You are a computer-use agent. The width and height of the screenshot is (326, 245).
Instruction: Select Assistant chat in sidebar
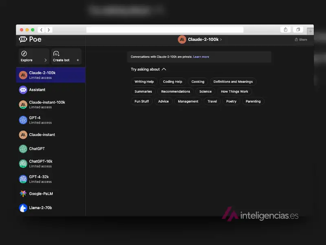click(51, 90)
